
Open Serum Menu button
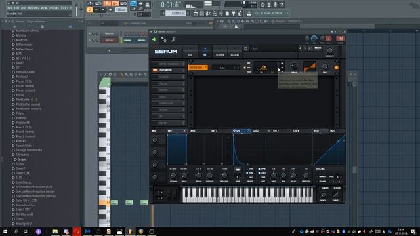[318, 48]
